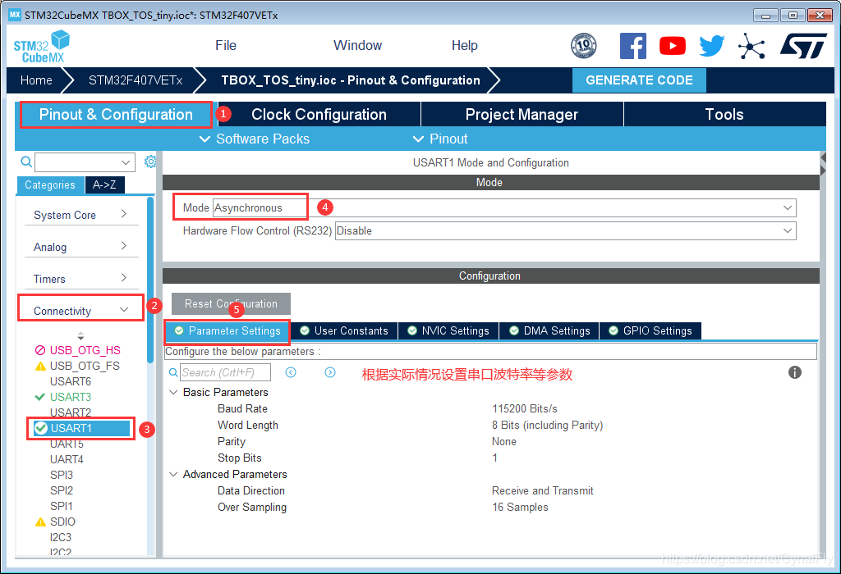Open the File menu
The height and width of the screenshot is (574, 841).
pyautogui.click(x=226, y=46)
